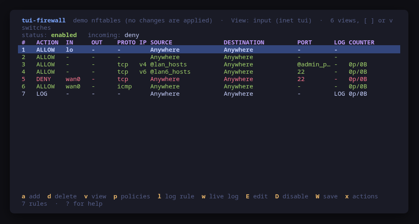Select rule 2 ALLOW action cell

(45, 57)
